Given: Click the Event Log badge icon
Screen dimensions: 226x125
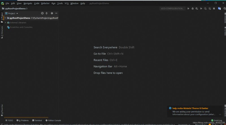Looking at the screenshot, I should [212, 120].
